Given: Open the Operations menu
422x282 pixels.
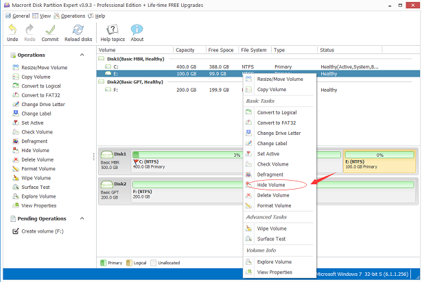Looking at the screenshot, I should pyautogui.click(x=69, y=16).
